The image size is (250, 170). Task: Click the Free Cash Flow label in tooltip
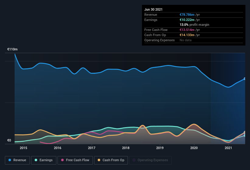156,30
